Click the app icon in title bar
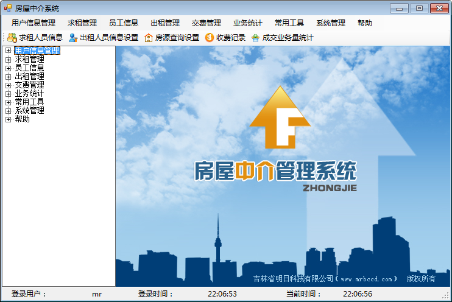The height and width of the screenshot is (302, 452). click(x=8, y=9)
